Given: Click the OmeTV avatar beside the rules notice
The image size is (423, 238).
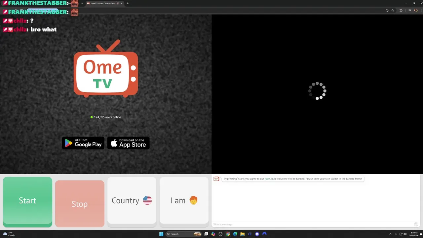Looking at the screenshot, I should coord(216,179).
